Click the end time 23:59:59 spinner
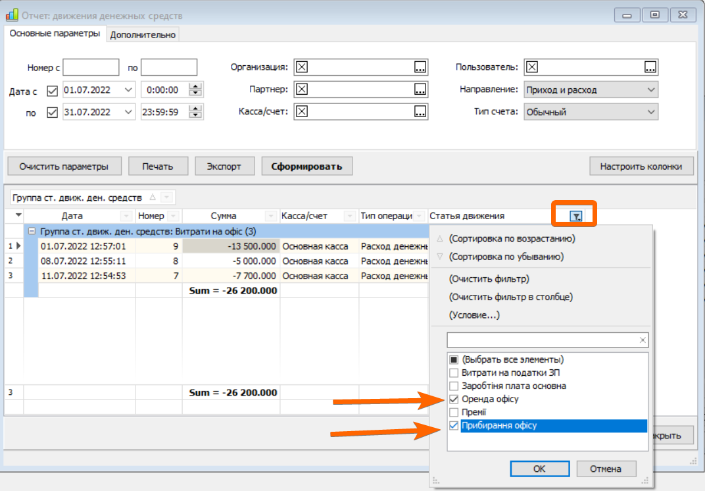The height and width of the screenshot is (491, 705). tap(195, 112)
